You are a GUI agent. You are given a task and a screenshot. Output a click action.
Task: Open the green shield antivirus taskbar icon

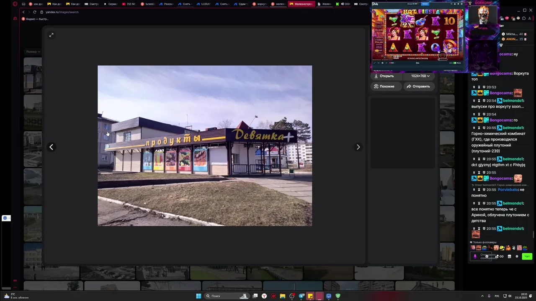pyautogui.click(x=338, y=296)
